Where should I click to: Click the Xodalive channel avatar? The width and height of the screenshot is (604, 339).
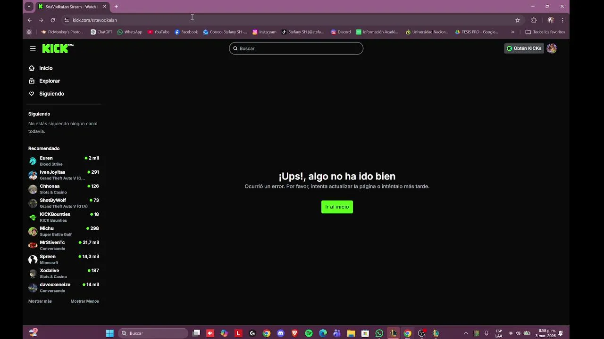click(x=33, y=274)
